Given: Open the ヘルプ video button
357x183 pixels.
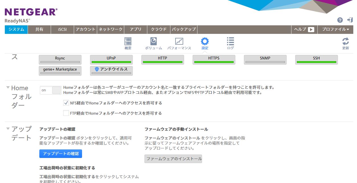Looking at the screenshot, I should 304,29.
